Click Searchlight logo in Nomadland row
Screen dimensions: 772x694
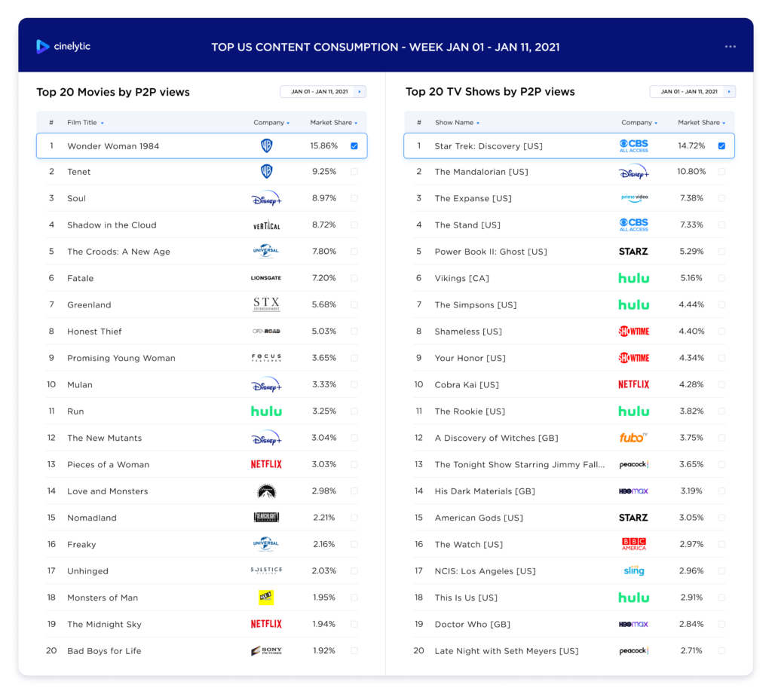click(266, 518)
